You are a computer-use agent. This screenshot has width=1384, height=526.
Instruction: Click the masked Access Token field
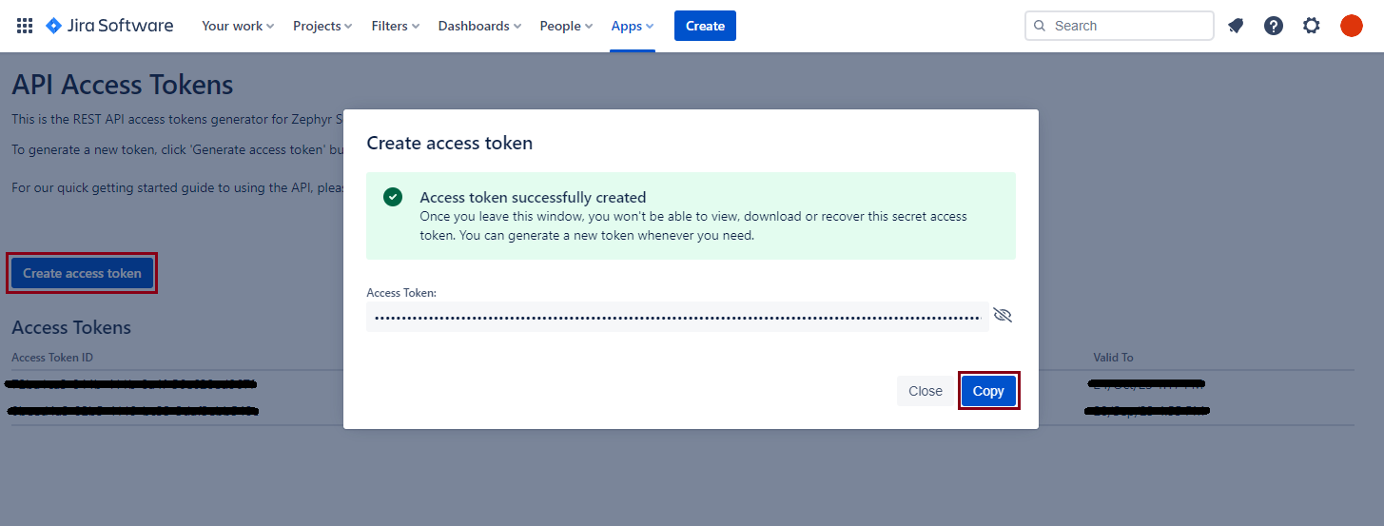[676, 318]
